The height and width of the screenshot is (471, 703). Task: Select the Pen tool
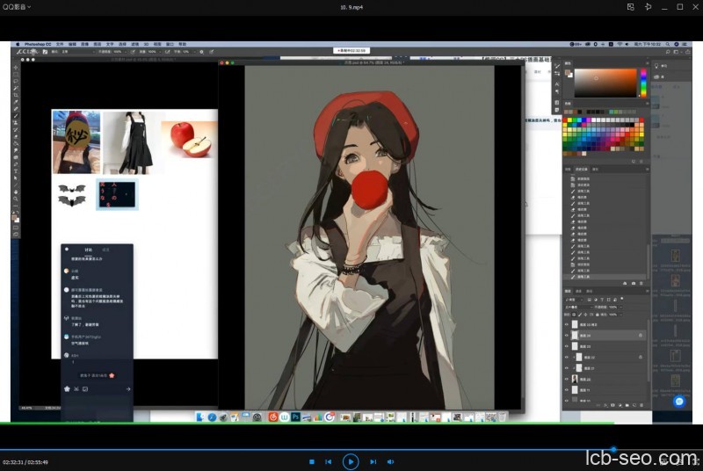16,164
